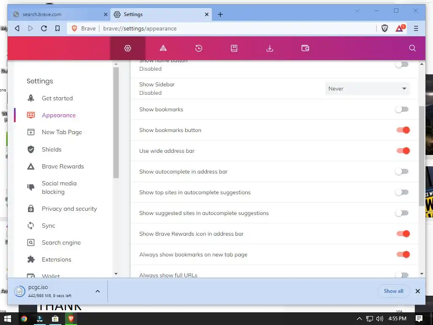The image size is (433, 325).
Task: Click the Get started rocket icon
Action: [x=31, y=98]
